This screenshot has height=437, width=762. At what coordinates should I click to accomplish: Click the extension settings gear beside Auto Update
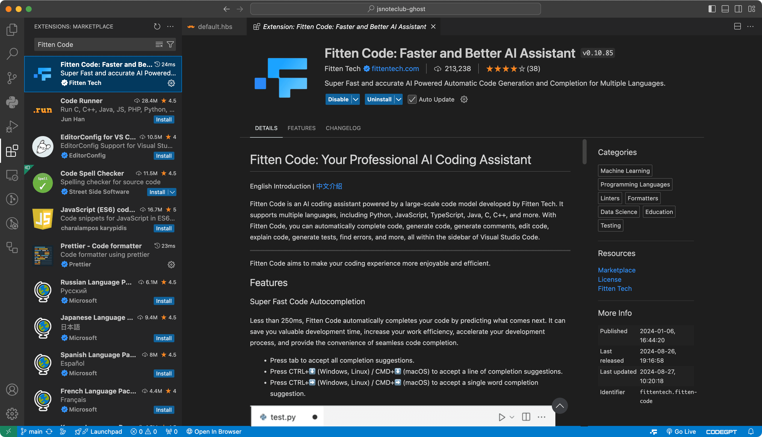pos(464,99)
